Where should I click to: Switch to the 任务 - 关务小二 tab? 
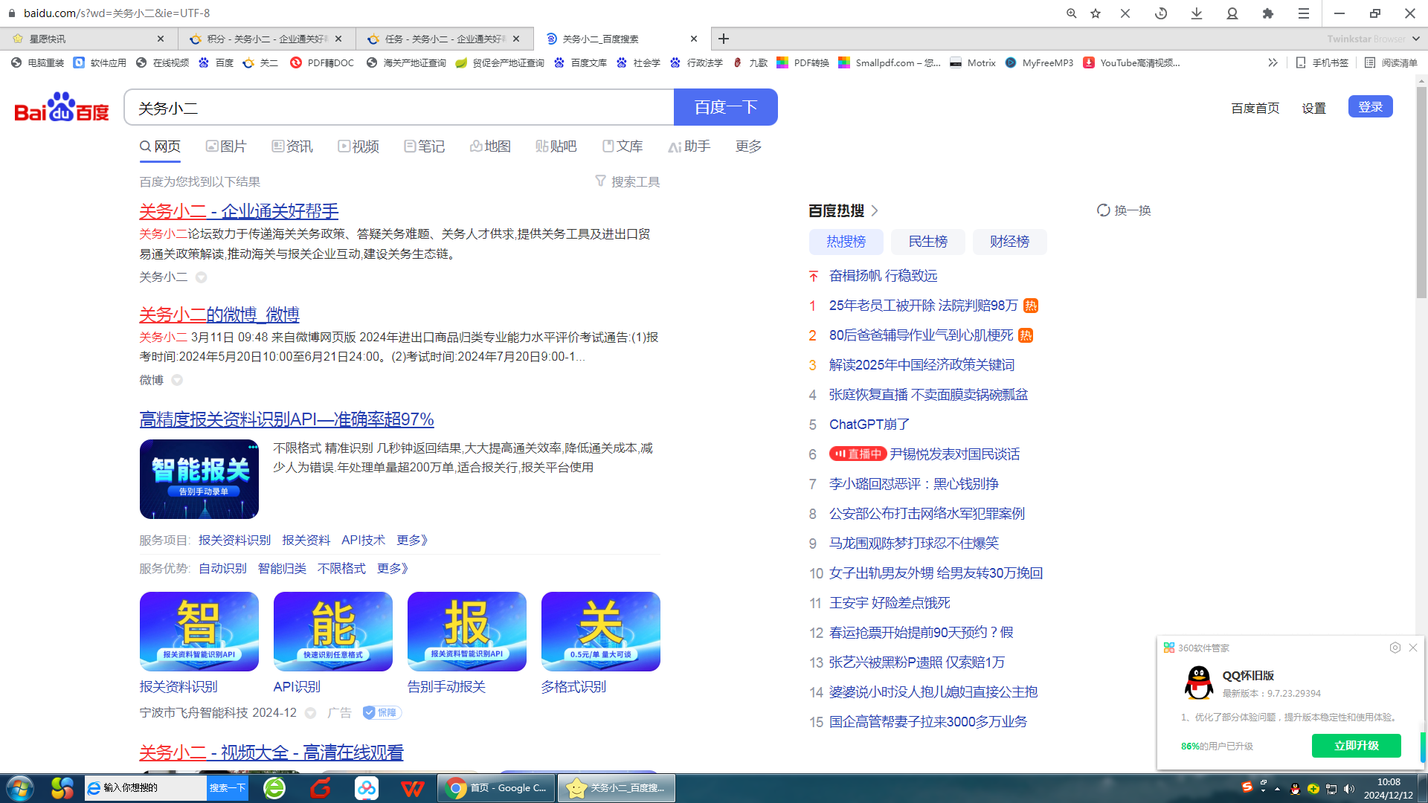[445, 39]
